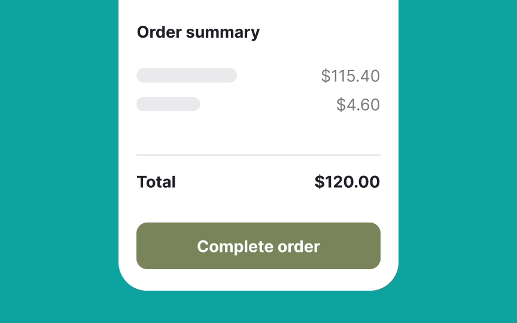The image size is (517, 323).
Task: Click the word "summary" in the heading
Action: coord(223,32)
